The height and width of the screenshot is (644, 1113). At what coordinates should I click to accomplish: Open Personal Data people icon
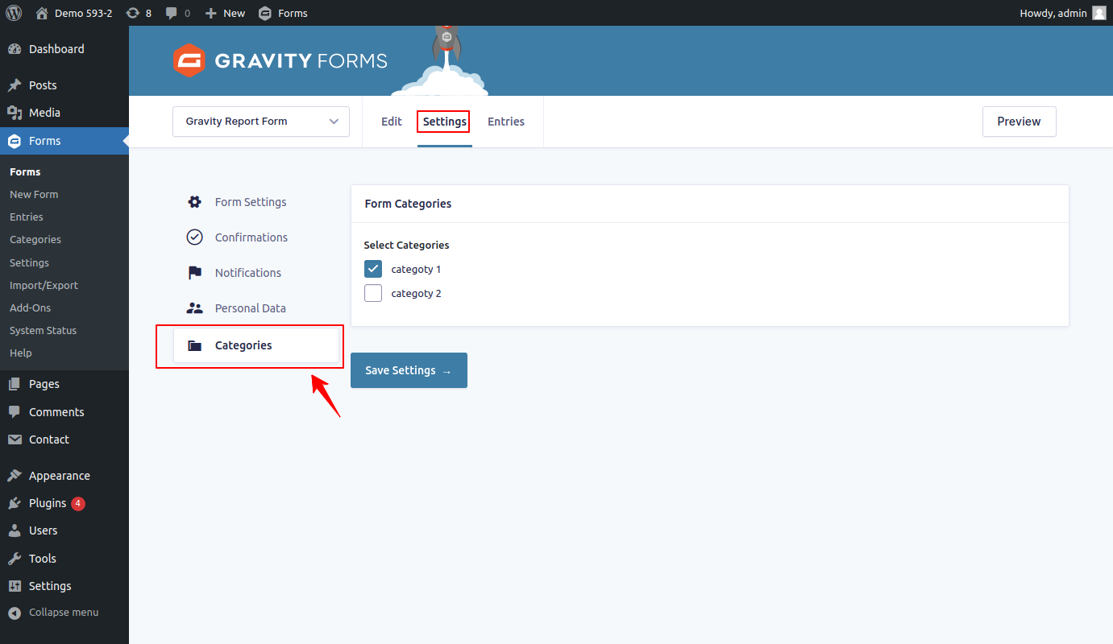tap(194, 308)
